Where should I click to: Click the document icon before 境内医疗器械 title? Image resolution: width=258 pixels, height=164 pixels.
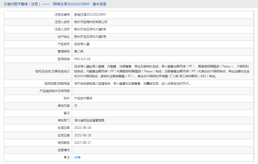[5, 4]
